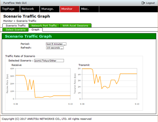The width and height of the screenshot is (158, 122).
Task: Click the Logout link text
Action: [x=150, y=3]
